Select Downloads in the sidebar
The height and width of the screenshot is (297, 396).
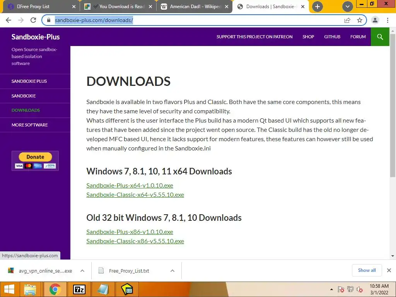pos(35,110)
